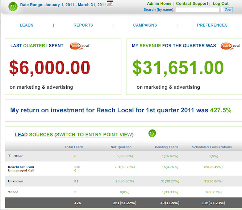Click the ReachLocal logo in the spending panel
The image size is (242, 210).
(80, 46)
